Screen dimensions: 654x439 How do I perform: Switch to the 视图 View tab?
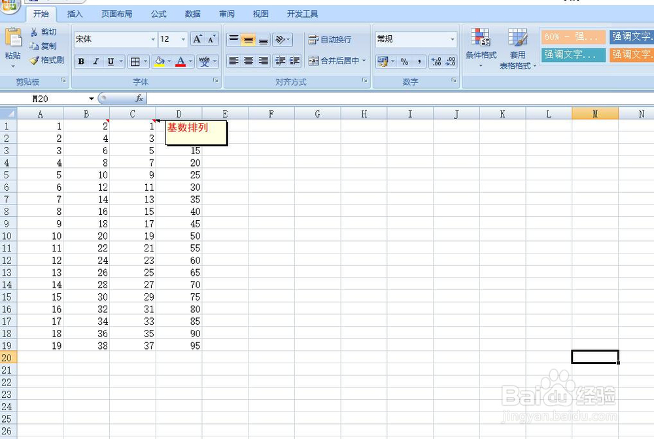coord(261,14)
